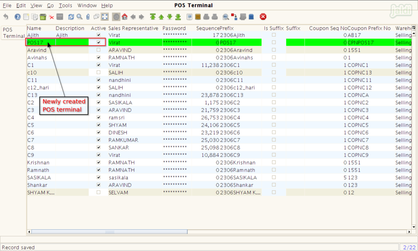Click the left arrow Parent record icon
The width and height of the screenshot is (418, 251).
133,17
